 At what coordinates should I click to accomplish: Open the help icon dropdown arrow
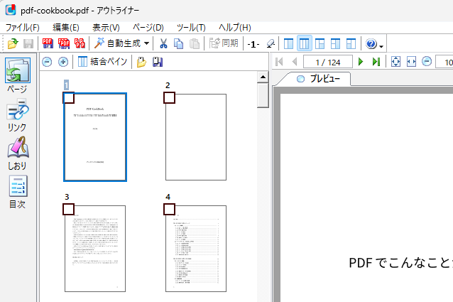coord(382,45)
